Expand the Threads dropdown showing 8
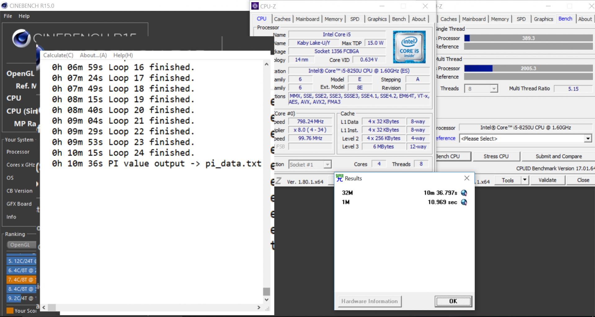The width and height of the screenshot is (595, 317). pyautogui.click(x=481, y=89)
